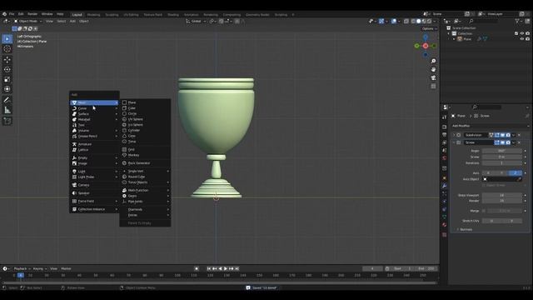Screen dimensions: 533x300
Task: Click the red X axis gizmo ball
Action: click(x=426, y=46)
